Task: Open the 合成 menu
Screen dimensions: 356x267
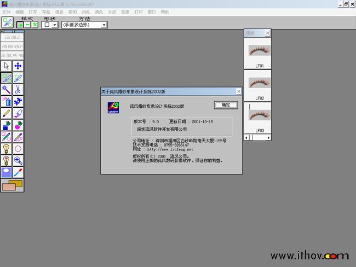Action: 112,12
